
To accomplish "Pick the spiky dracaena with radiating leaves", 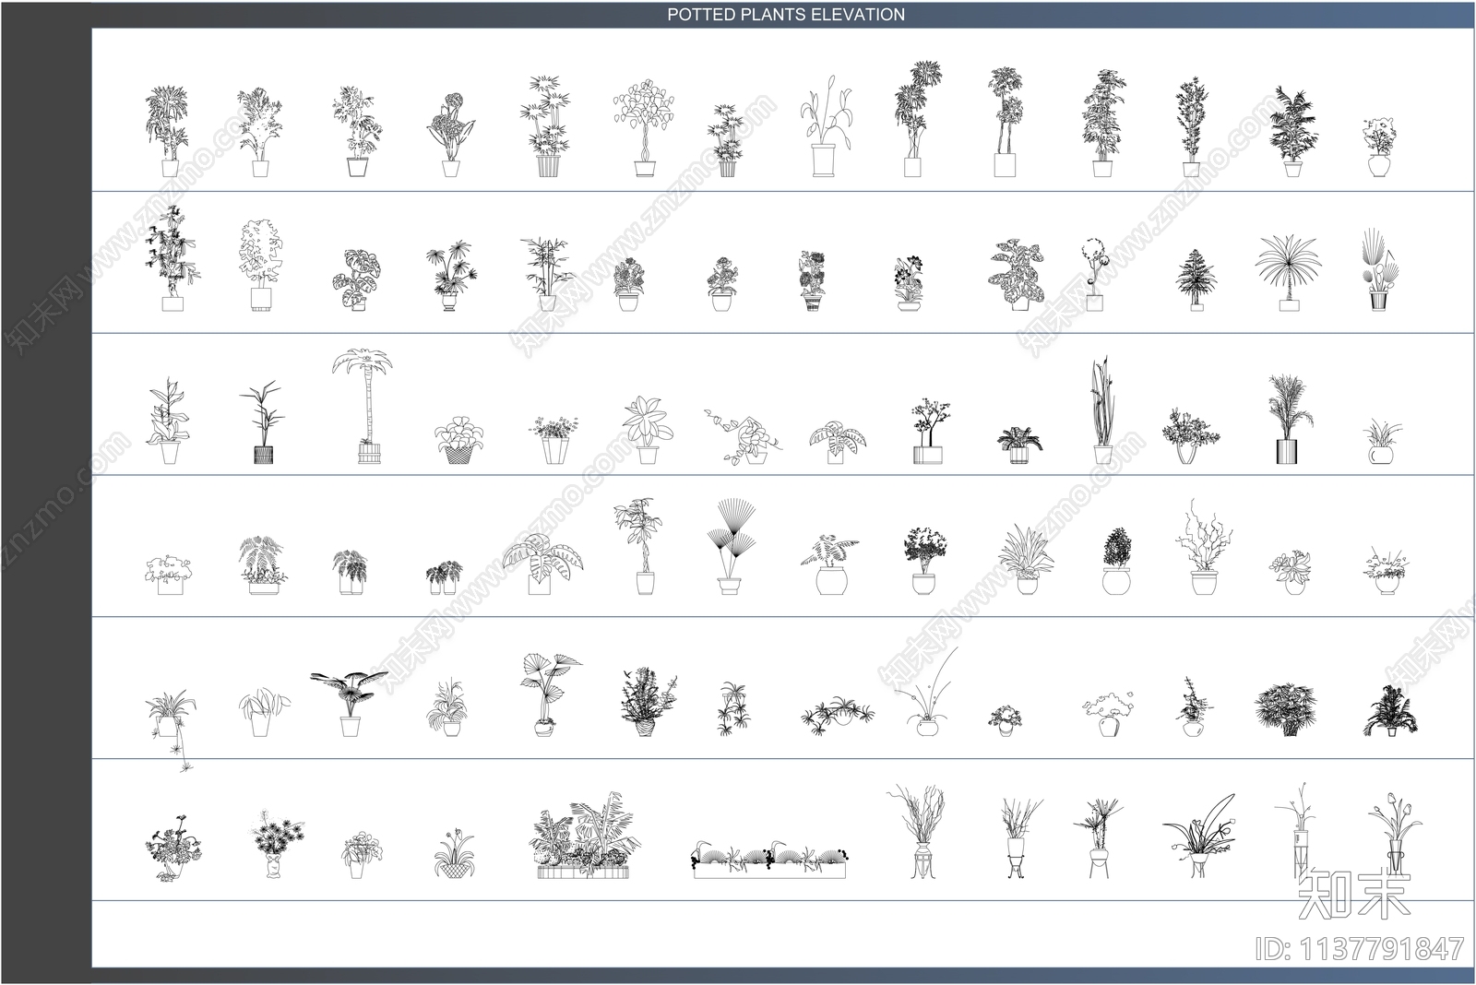I will [x=1288, y=273].
